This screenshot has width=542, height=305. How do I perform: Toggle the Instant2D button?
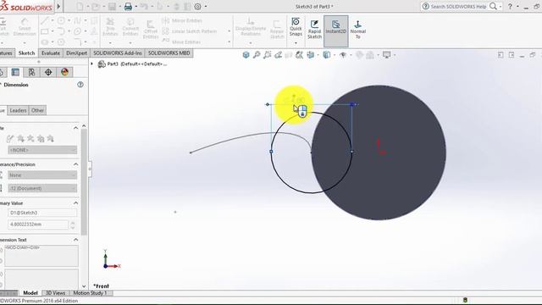pyautogui.click(x=335, y=30)
